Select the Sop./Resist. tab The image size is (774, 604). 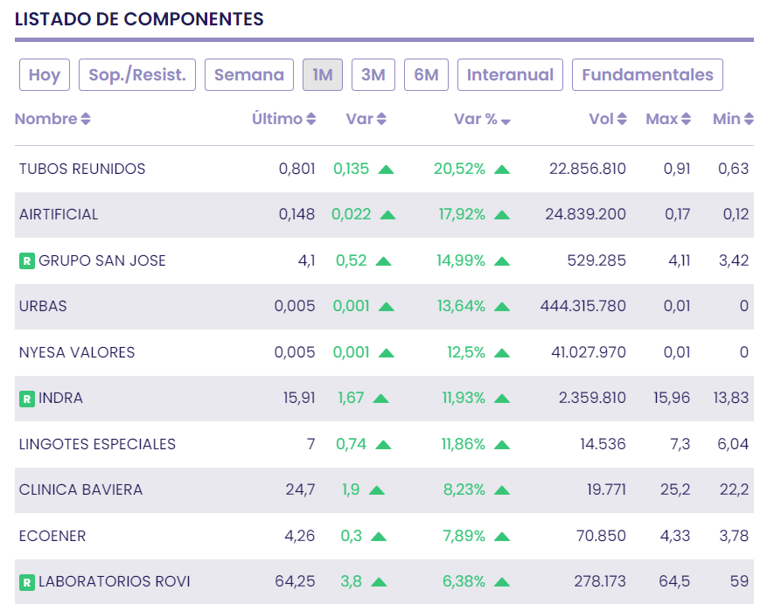coord(137,75)
